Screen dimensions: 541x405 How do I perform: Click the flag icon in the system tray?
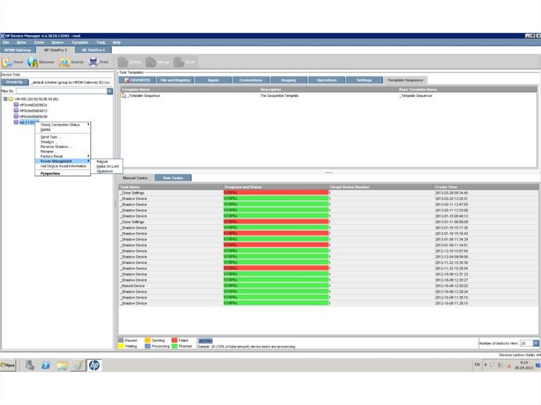(492, 365)
